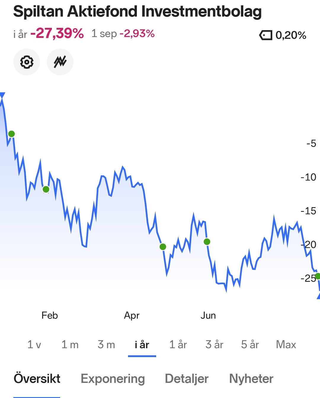Viewport: 320px width, 398px height.
Task: Tap the green marker near January start
Action: click(12, 134)
